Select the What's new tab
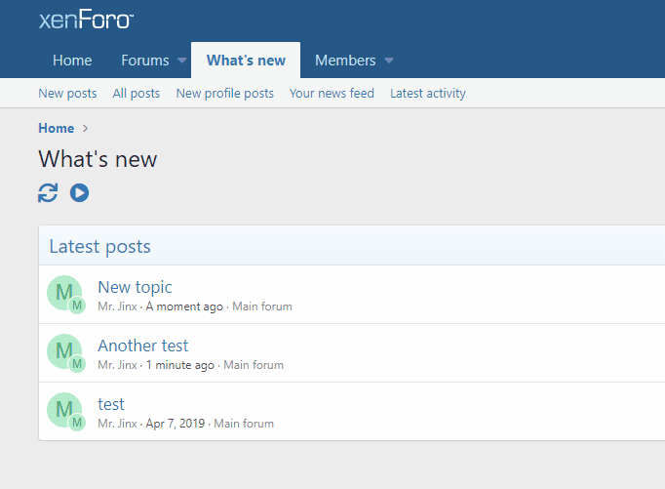 tap(246, 61)
